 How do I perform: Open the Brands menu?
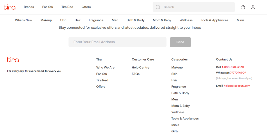(x=29, y=7)
